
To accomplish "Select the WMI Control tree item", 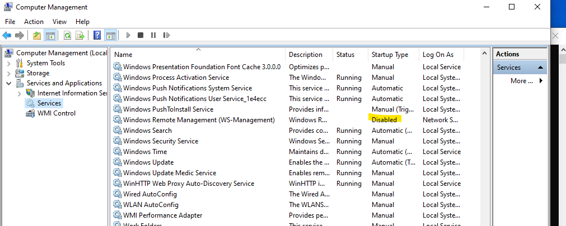I will click(x=57, y=113).
